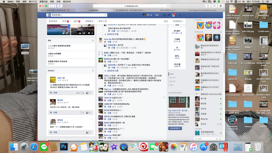Open iTunes from the Dock
This screenshot has height=153, width=272.
[x=193, y=147]
